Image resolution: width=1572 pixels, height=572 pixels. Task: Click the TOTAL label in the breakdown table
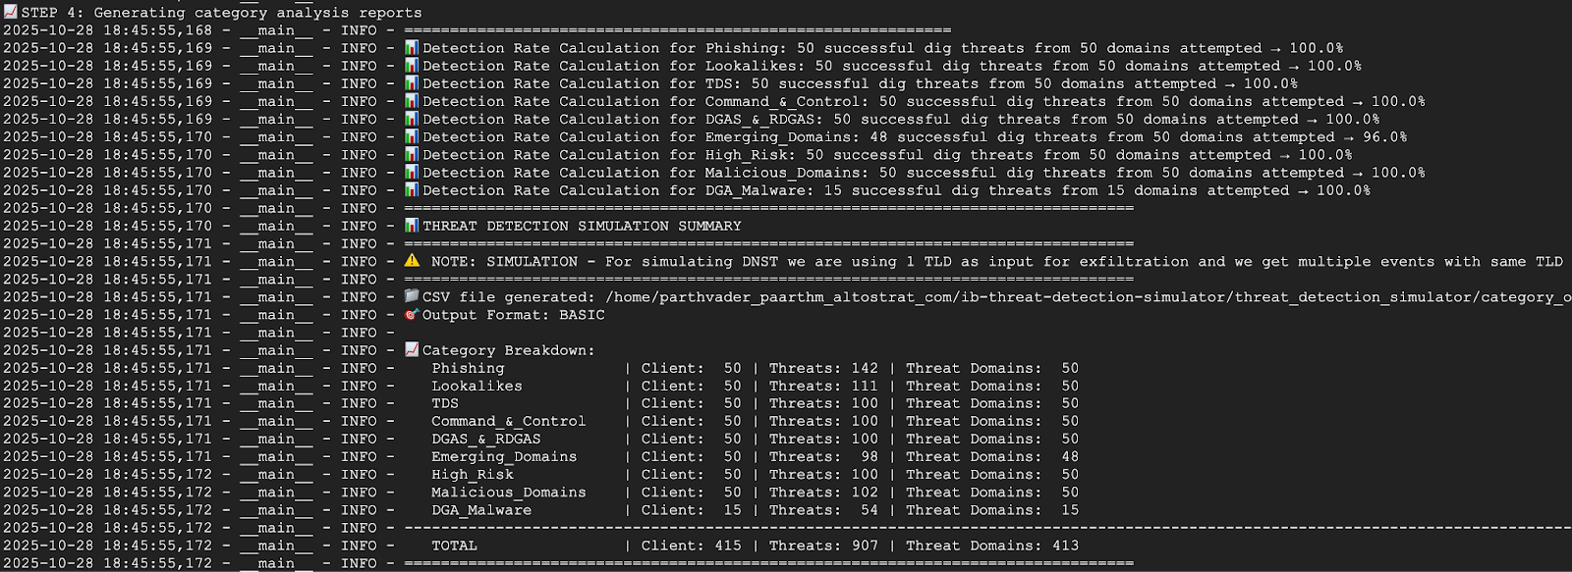pos(454,546)
